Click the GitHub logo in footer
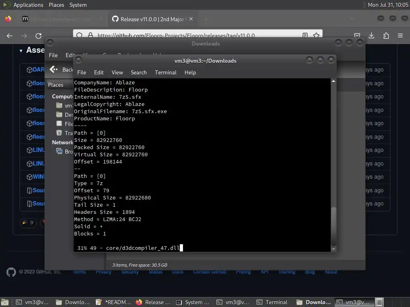Image resolution: width=410 pixels, height=307 pixels. [11, 272]
